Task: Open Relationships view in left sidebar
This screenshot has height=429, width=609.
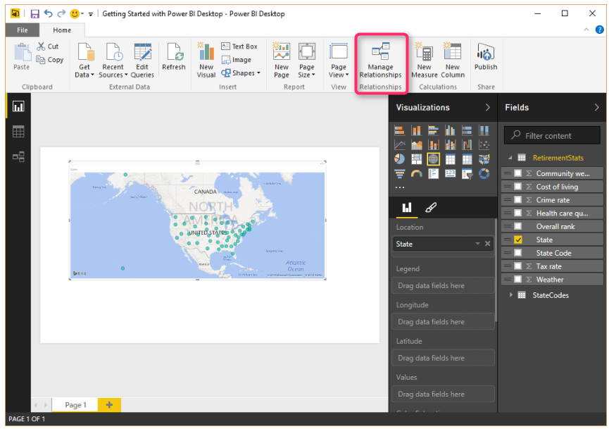Action: coord(18,156)
